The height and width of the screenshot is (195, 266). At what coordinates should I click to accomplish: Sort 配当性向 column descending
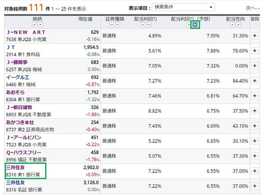(x=239, y=25)
